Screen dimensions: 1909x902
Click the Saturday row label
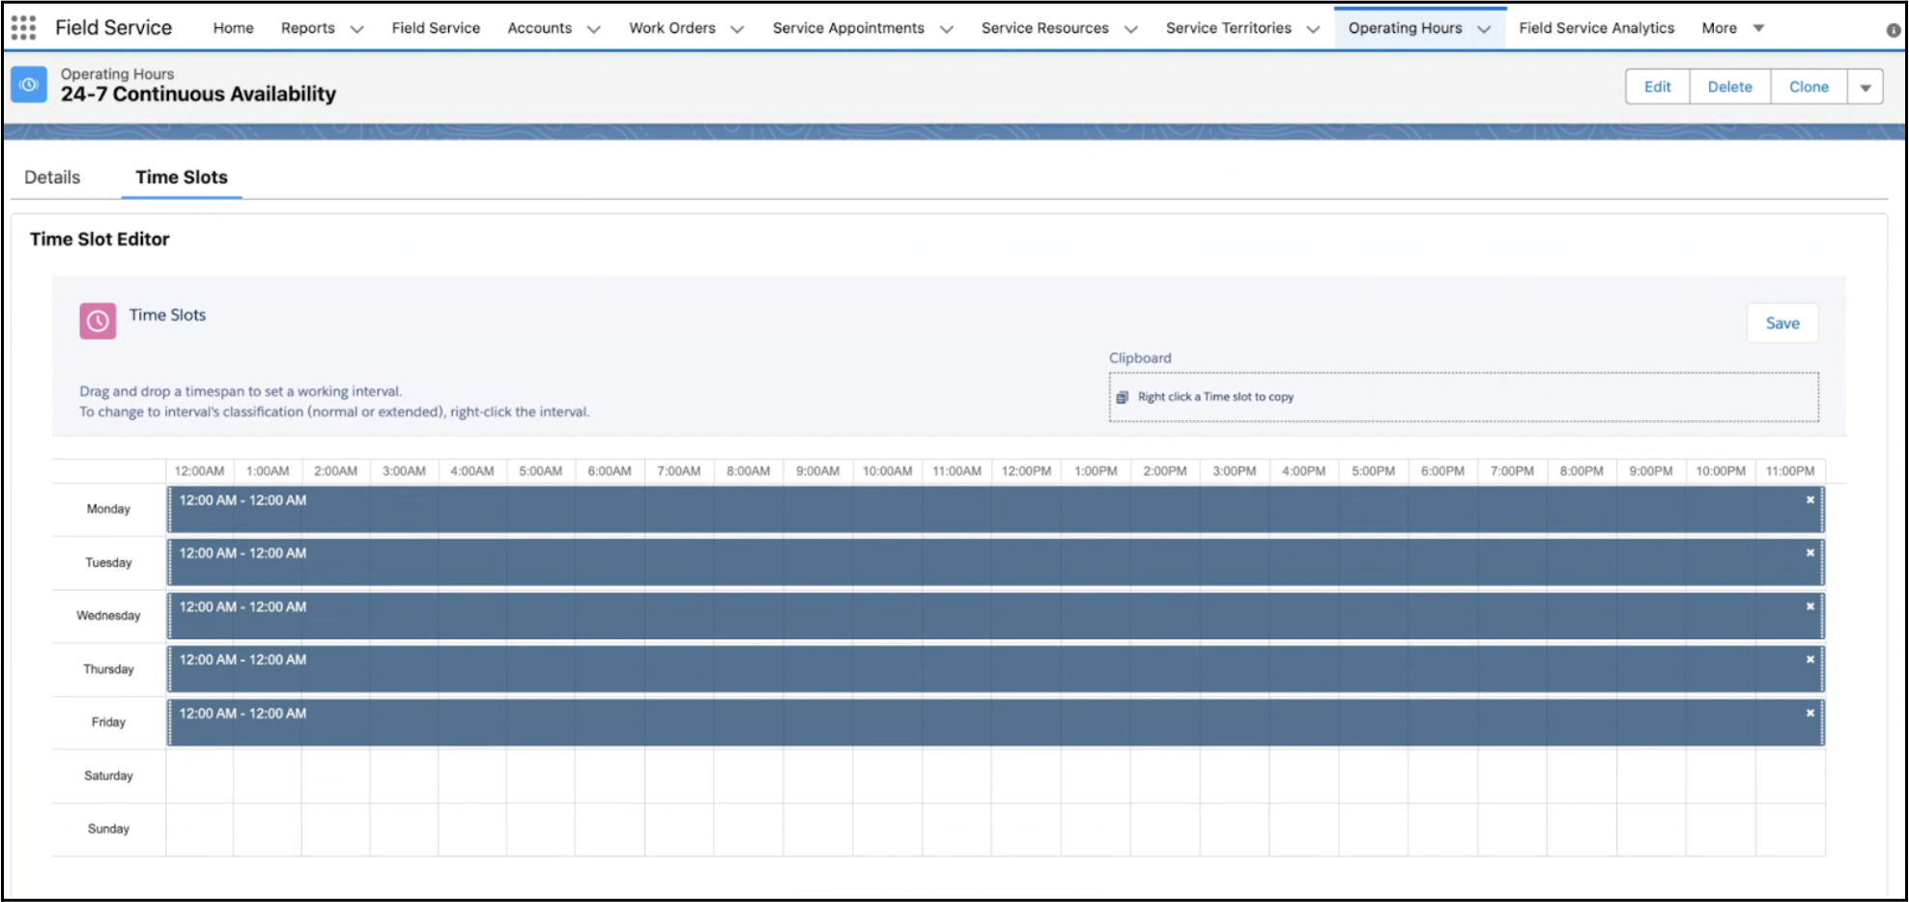108,775
